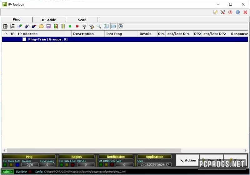The image size is (250, 175).
Task: Click the collapse tree view icon
Action: (12, 27)
